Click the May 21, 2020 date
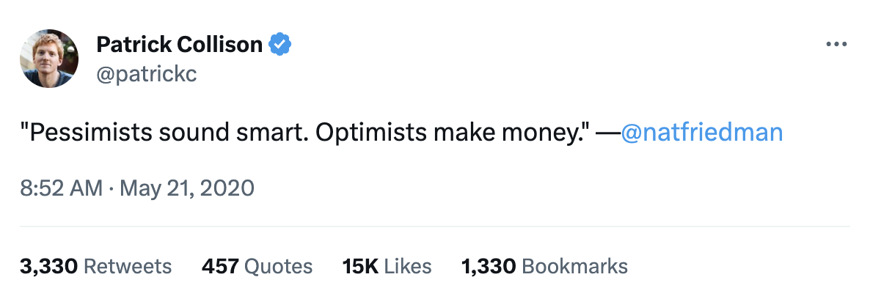The width and height of the screenshot is (870, 299). point(186,188)
